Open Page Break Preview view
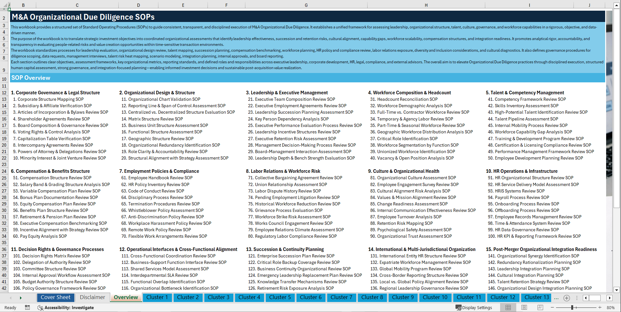 pos(540,307)
